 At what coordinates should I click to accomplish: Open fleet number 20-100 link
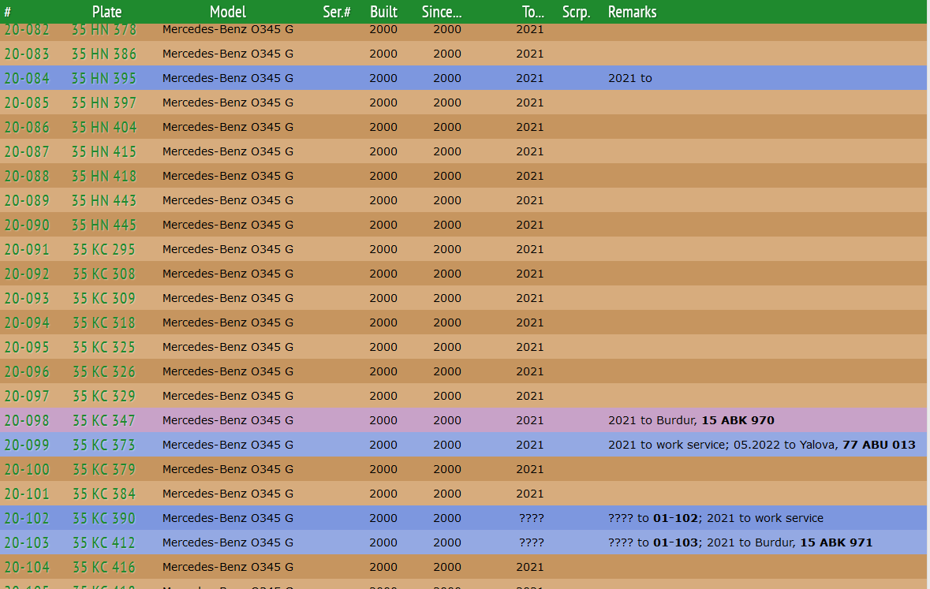[x=27, y=469]
